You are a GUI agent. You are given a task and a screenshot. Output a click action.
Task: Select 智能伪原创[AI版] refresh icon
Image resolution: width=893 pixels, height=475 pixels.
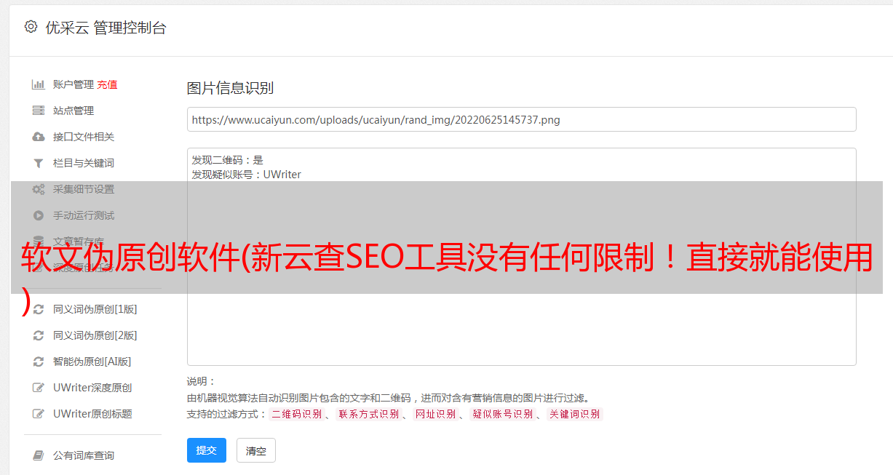(x=39, y=362)
